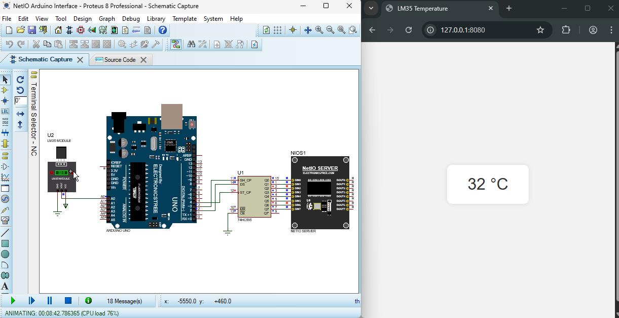Expand the browser tab search chevron
Viewport: 619px width, 318px height.
click(371, 8)
